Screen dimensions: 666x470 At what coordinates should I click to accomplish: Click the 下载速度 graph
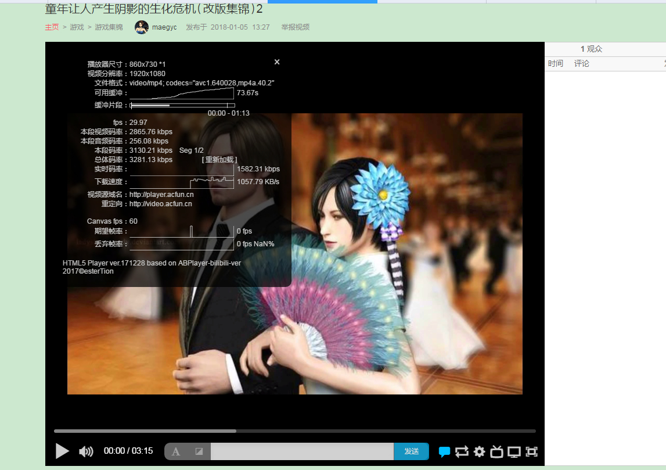point(182,182)
